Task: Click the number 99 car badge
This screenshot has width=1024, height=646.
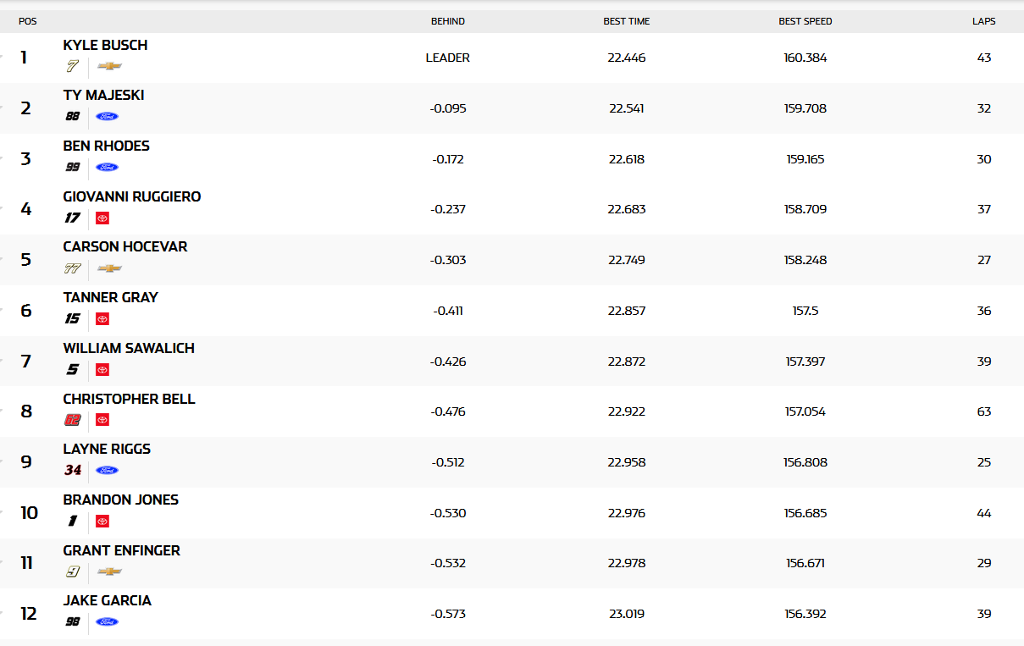Action: (73, 167)
